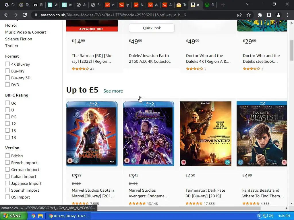This screenshot has width=294, height=220.
Task: Tick the Japanese Import checkbox
Action: (7, 183)
